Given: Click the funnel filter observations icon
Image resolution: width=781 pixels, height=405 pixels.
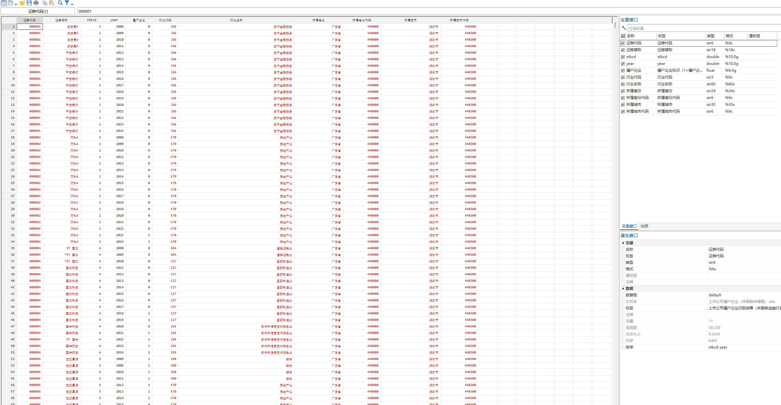Looking at the screenshot, I should click(x=67, y=3).
